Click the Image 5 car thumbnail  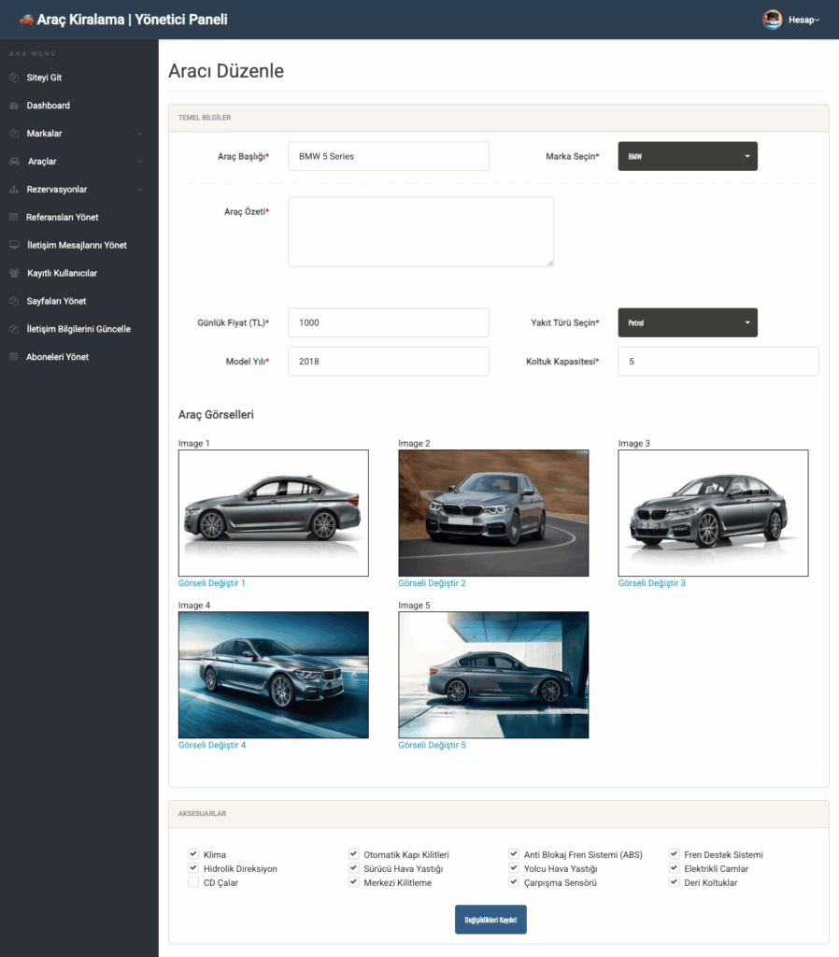coord(493,675)
